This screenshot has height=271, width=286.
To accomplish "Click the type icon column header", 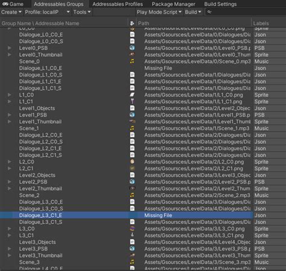I will [132, 24].
